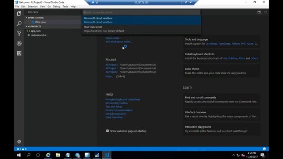This screenshot has width=283, height=159.
Task: Open the Source Control view
Action: [x=19, y=34]
